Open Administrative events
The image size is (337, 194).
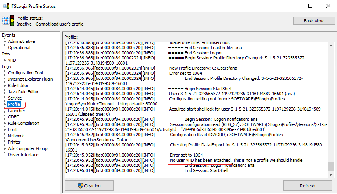click(21, 41)
